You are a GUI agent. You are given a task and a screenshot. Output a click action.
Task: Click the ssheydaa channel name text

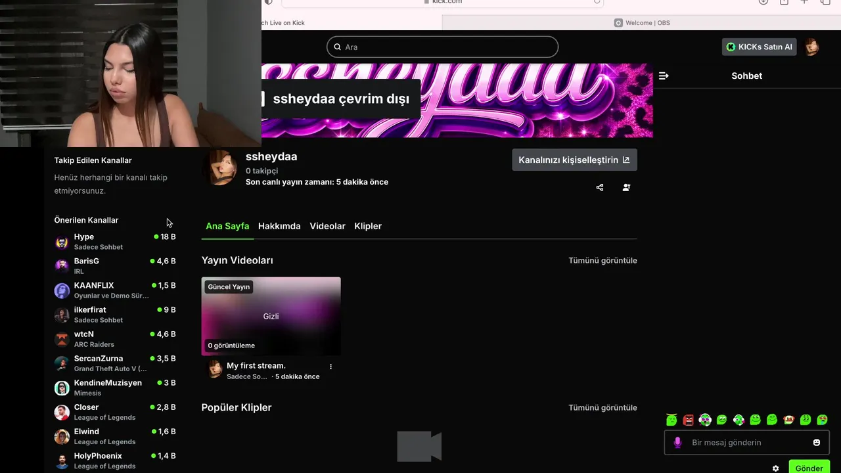[271, 156]
